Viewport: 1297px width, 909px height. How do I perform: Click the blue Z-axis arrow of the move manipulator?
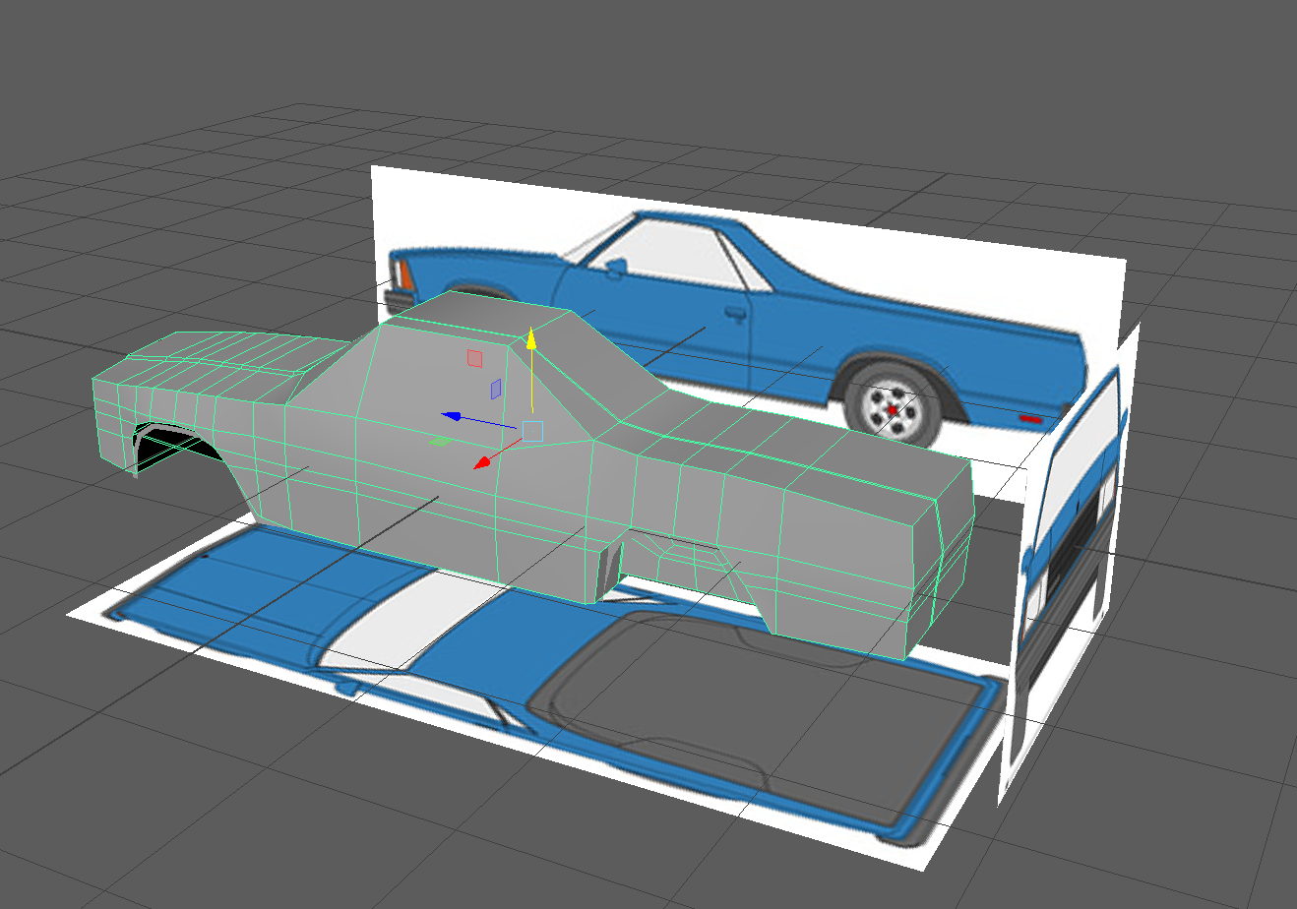point(451,416)
